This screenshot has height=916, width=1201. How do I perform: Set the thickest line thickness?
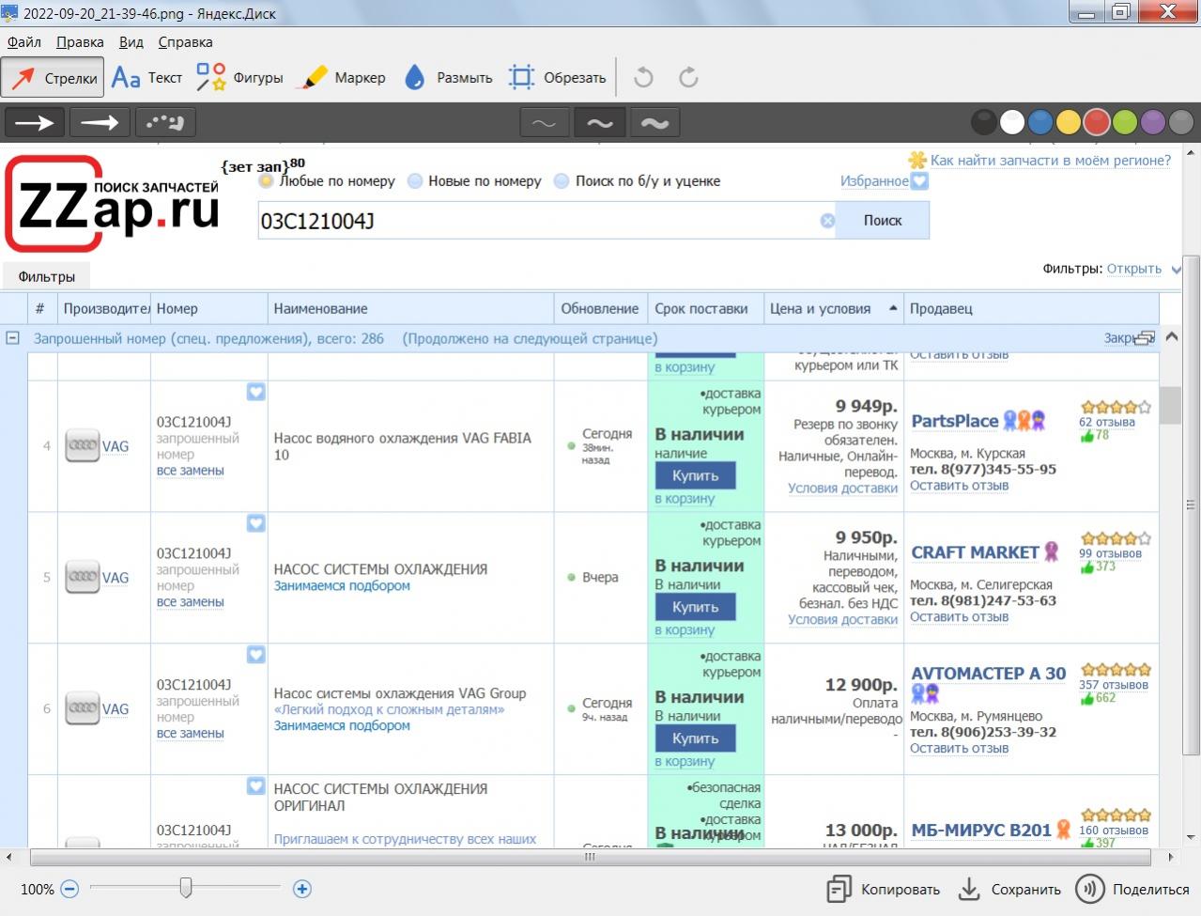click(655, 122)
